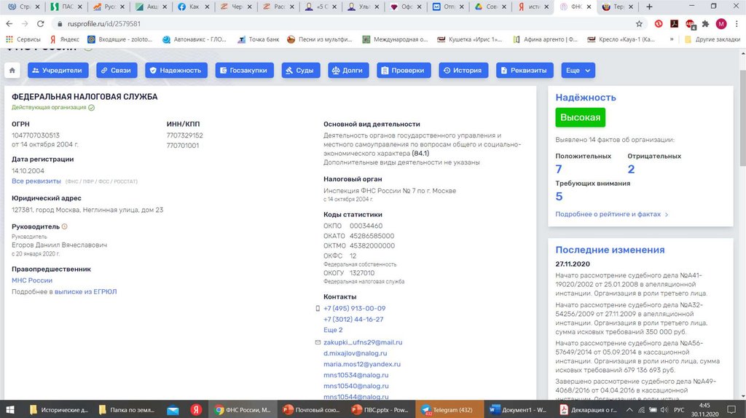
Task: Click email mns10540@nalog.ru
Action: tap(356, 386)
